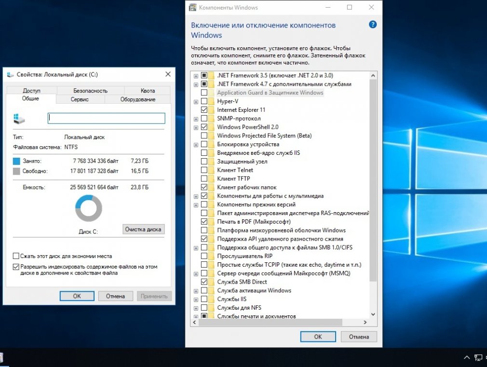Select Простые службы TCPIP row
The width and height of the screenshot is (487, 367).
coord(289,265)
